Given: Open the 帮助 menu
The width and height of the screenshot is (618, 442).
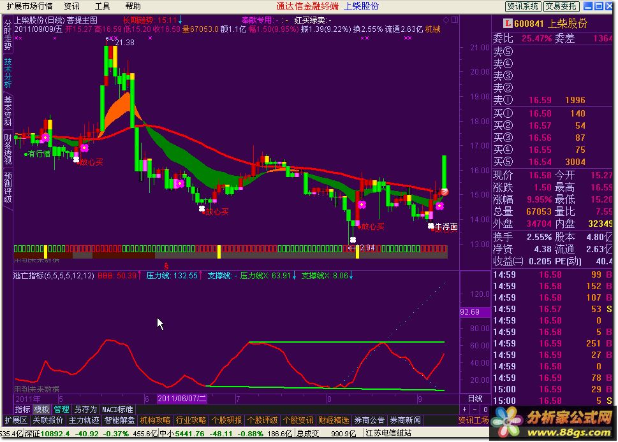Looking at the screenshot, I should coord(133,6).
